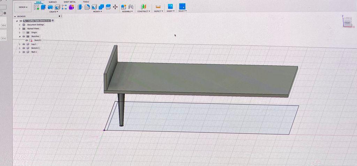Select the Move/Copy arrows tool
357x166 pixels.
click(x=115, y=7)
